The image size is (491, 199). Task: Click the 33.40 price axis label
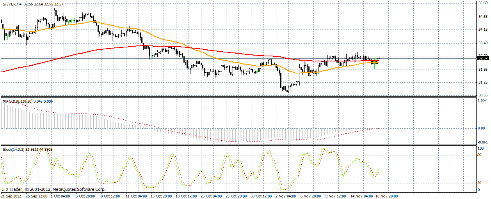483,43
